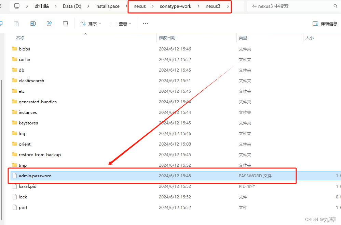Viewport: 341px width, 225px height.
Task: Go to sonatype-work breadcrumb
Action: [x=176, y=6]
